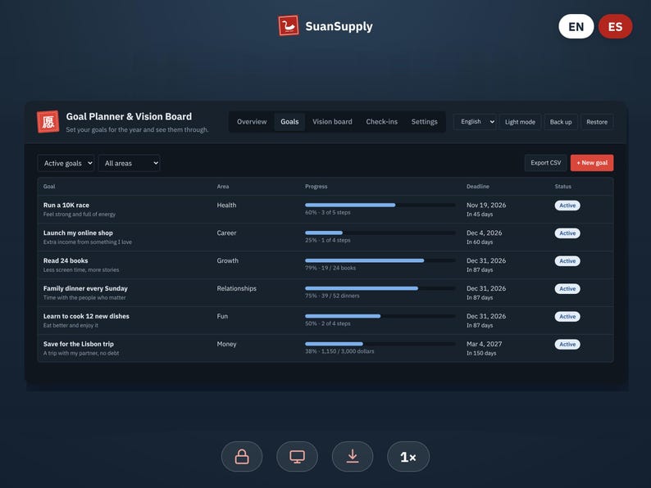The height and width of the screenshot is (488, 651).
Task: Open the 'Learn to cook 12 new dishes' goal
Action: [x=86, y=316]
